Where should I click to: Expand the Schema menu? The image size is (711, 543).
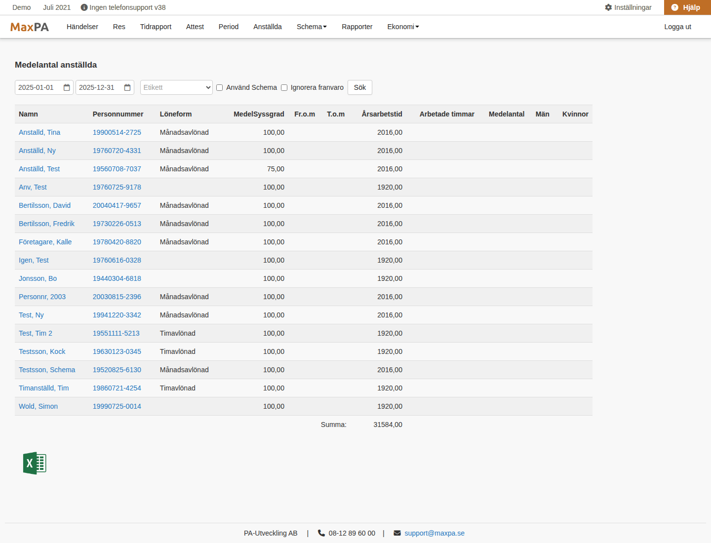[x=312, y=27]
